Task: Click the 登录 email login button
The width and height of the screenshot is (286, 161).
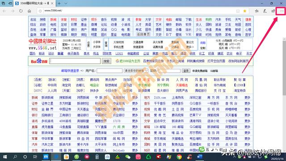Action: (186, 71)
